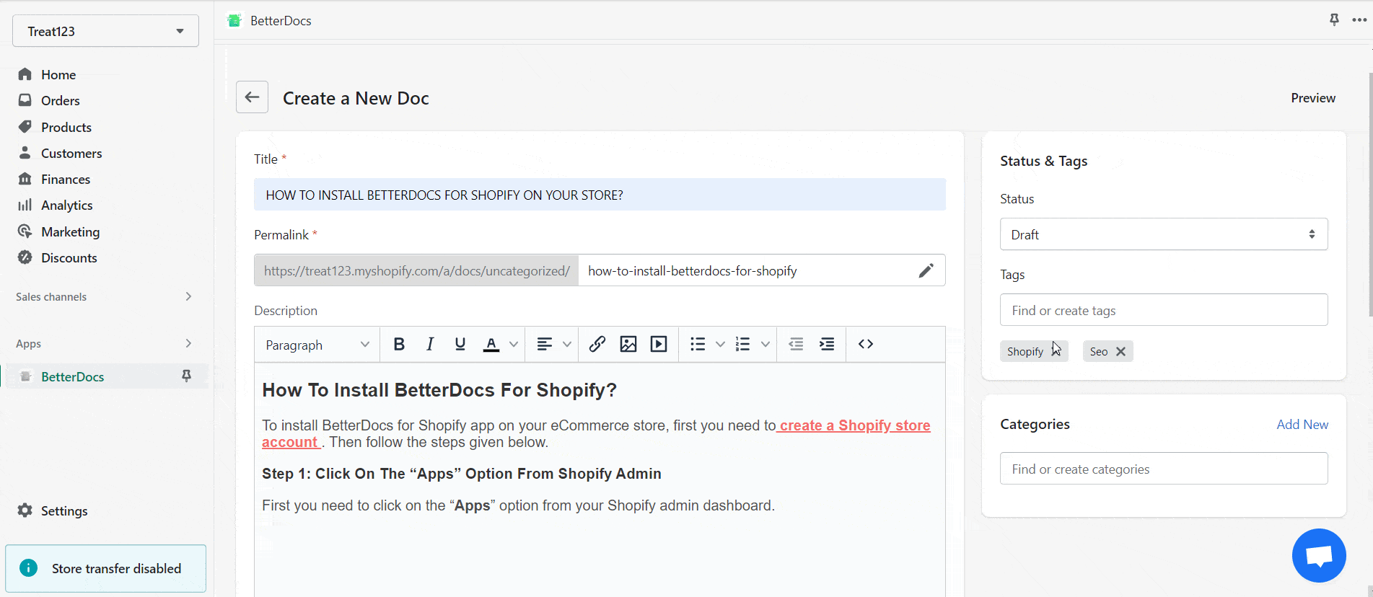The image size is (1373, 597).
Task: Click the back arrow button
Action: coord(252,97)
